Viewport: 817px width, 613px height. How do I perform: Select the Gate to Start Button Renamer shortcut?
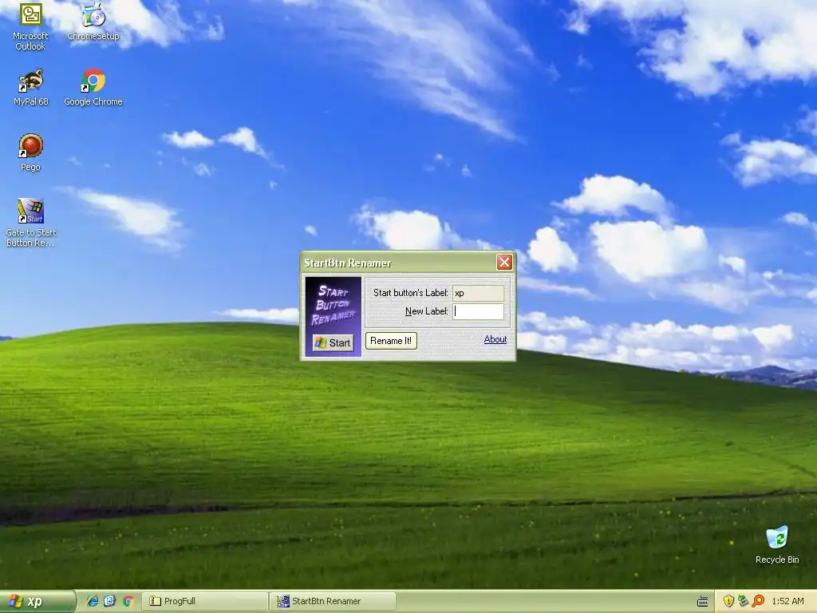pyautogui.click(x=31, y=223)
